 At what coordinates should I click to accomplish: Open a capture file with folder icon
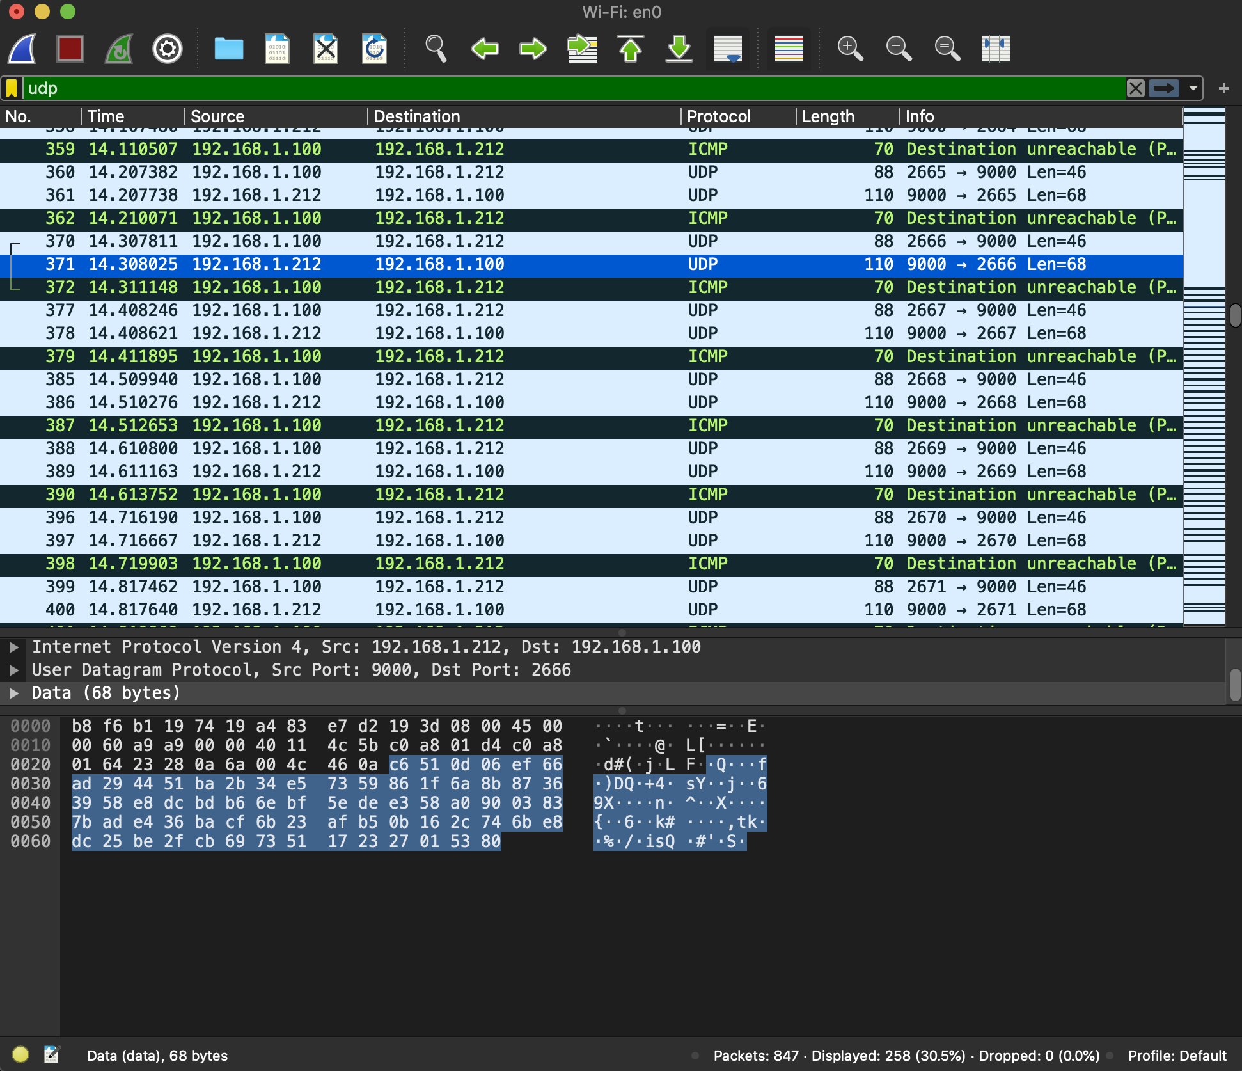[228, 49]
